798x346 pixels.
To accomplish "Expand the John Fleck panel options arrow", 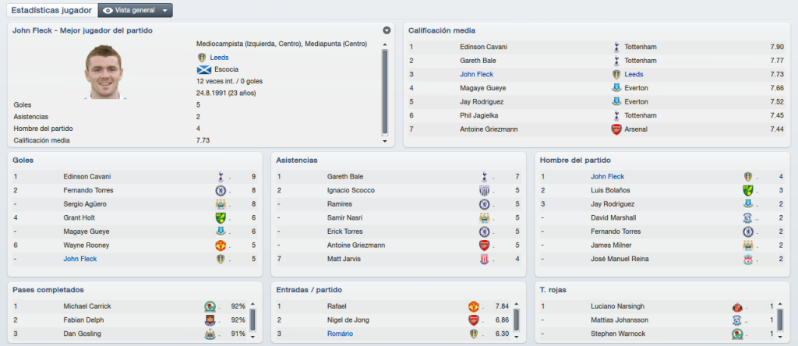I will point(387,30).
